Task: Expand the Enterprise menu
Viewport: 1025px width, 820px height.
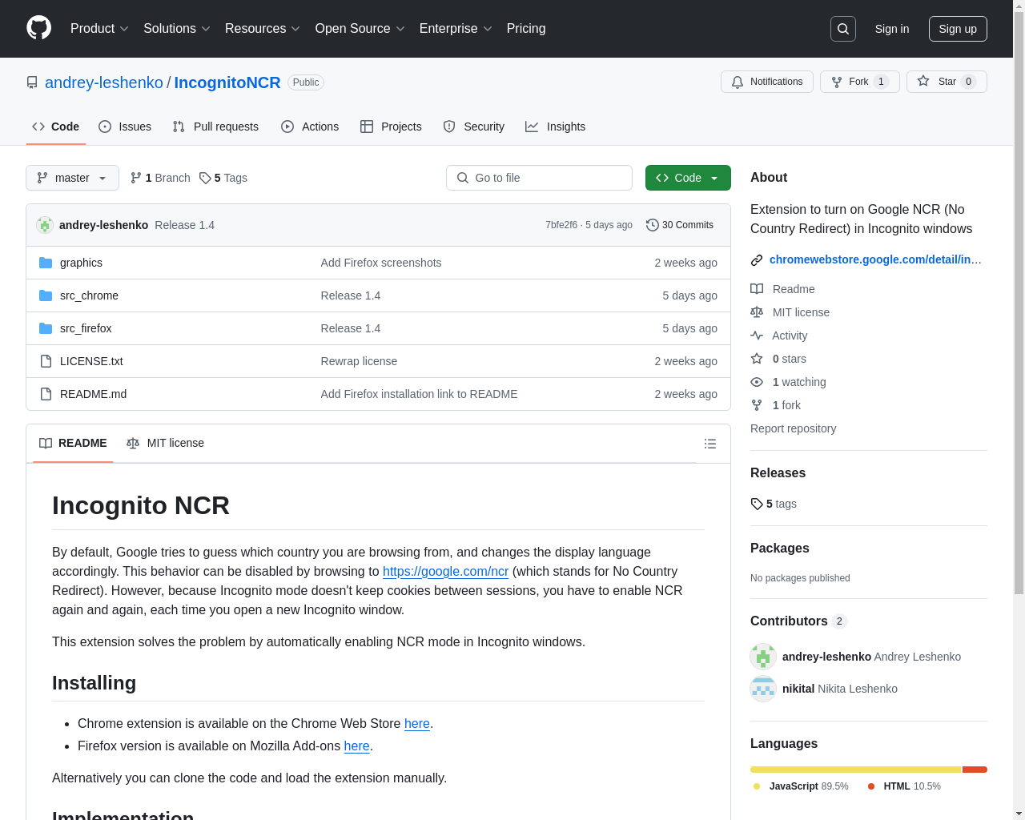Action: [x=456, y=29]
